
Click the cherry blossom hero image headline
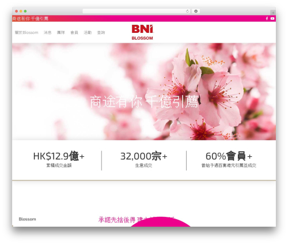[x=144, y=102]
